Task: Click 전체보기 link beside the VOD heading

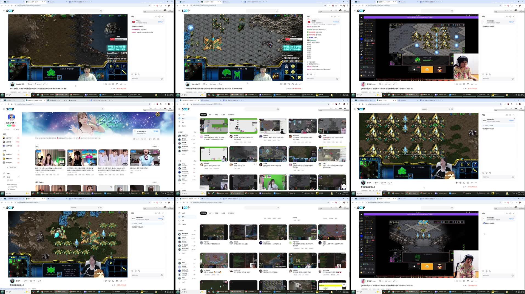Action: [155, 147]
